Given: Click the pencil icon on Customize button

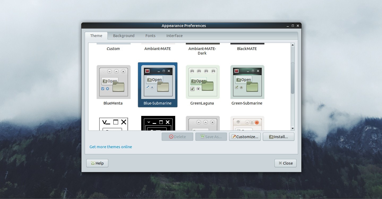Looking at the screenshot, I should coord(234,137).
